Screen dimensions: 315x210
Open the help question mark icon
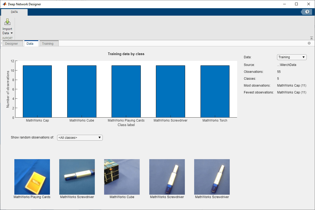coord(307,12)
